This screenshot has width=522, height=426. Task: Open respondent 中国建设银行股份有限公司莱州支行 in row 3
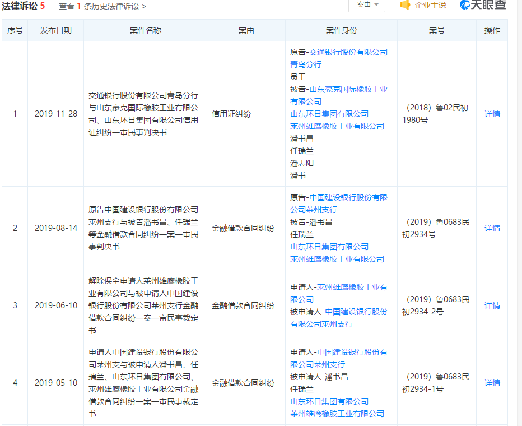(339, 318)
